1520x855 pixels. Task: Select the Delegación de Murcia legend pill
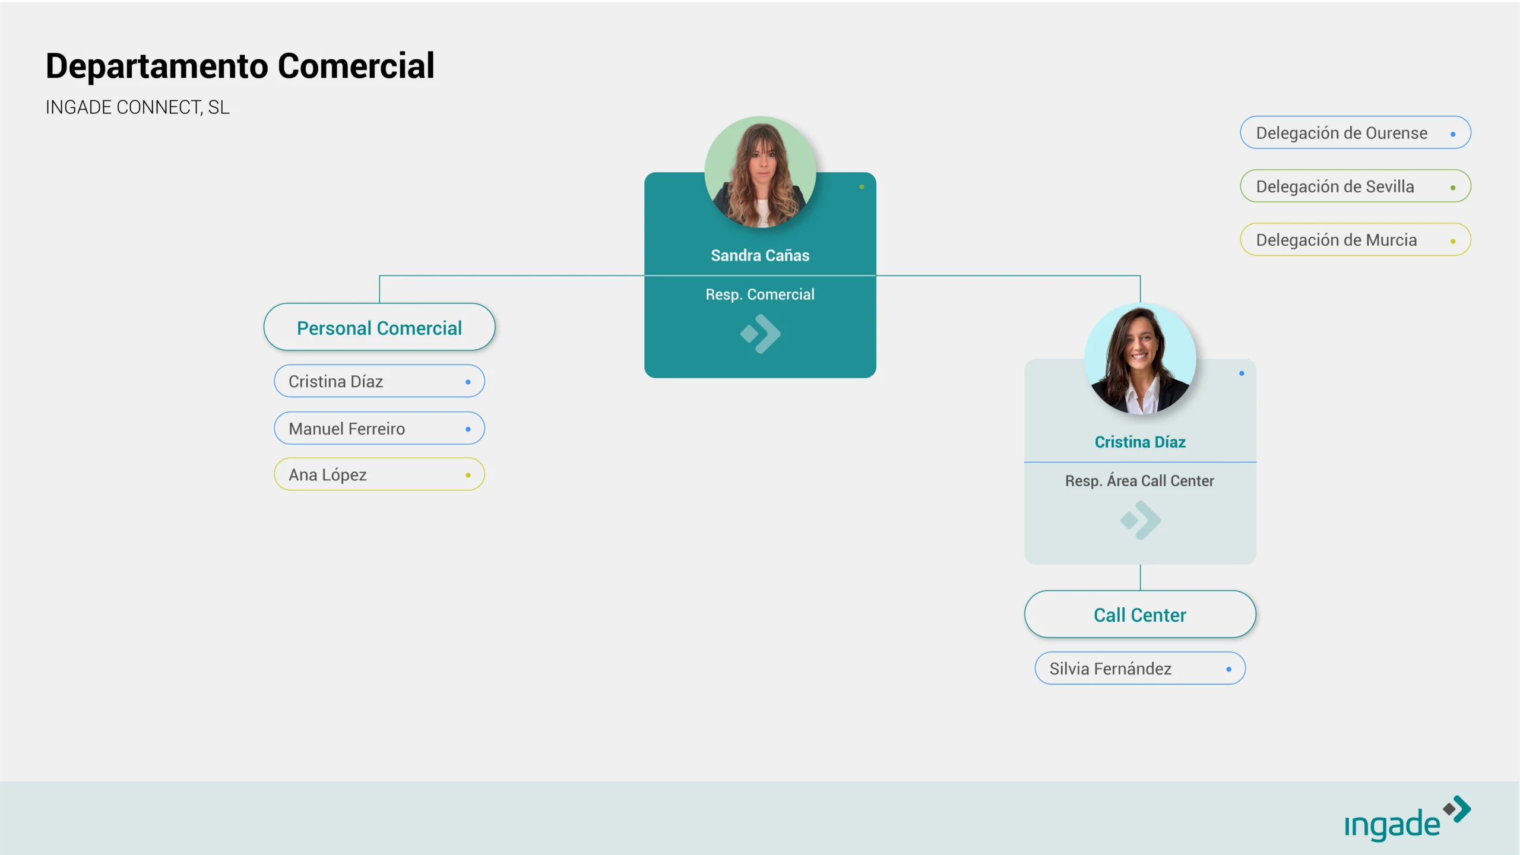tap(1356, 239)
